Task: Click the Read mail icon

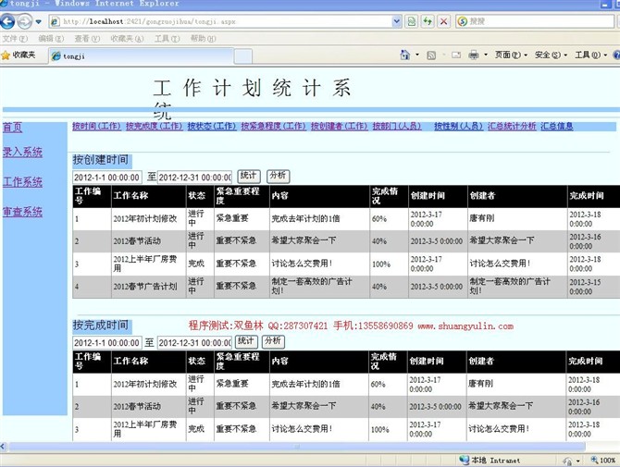Action: click(x=456, y=55)
